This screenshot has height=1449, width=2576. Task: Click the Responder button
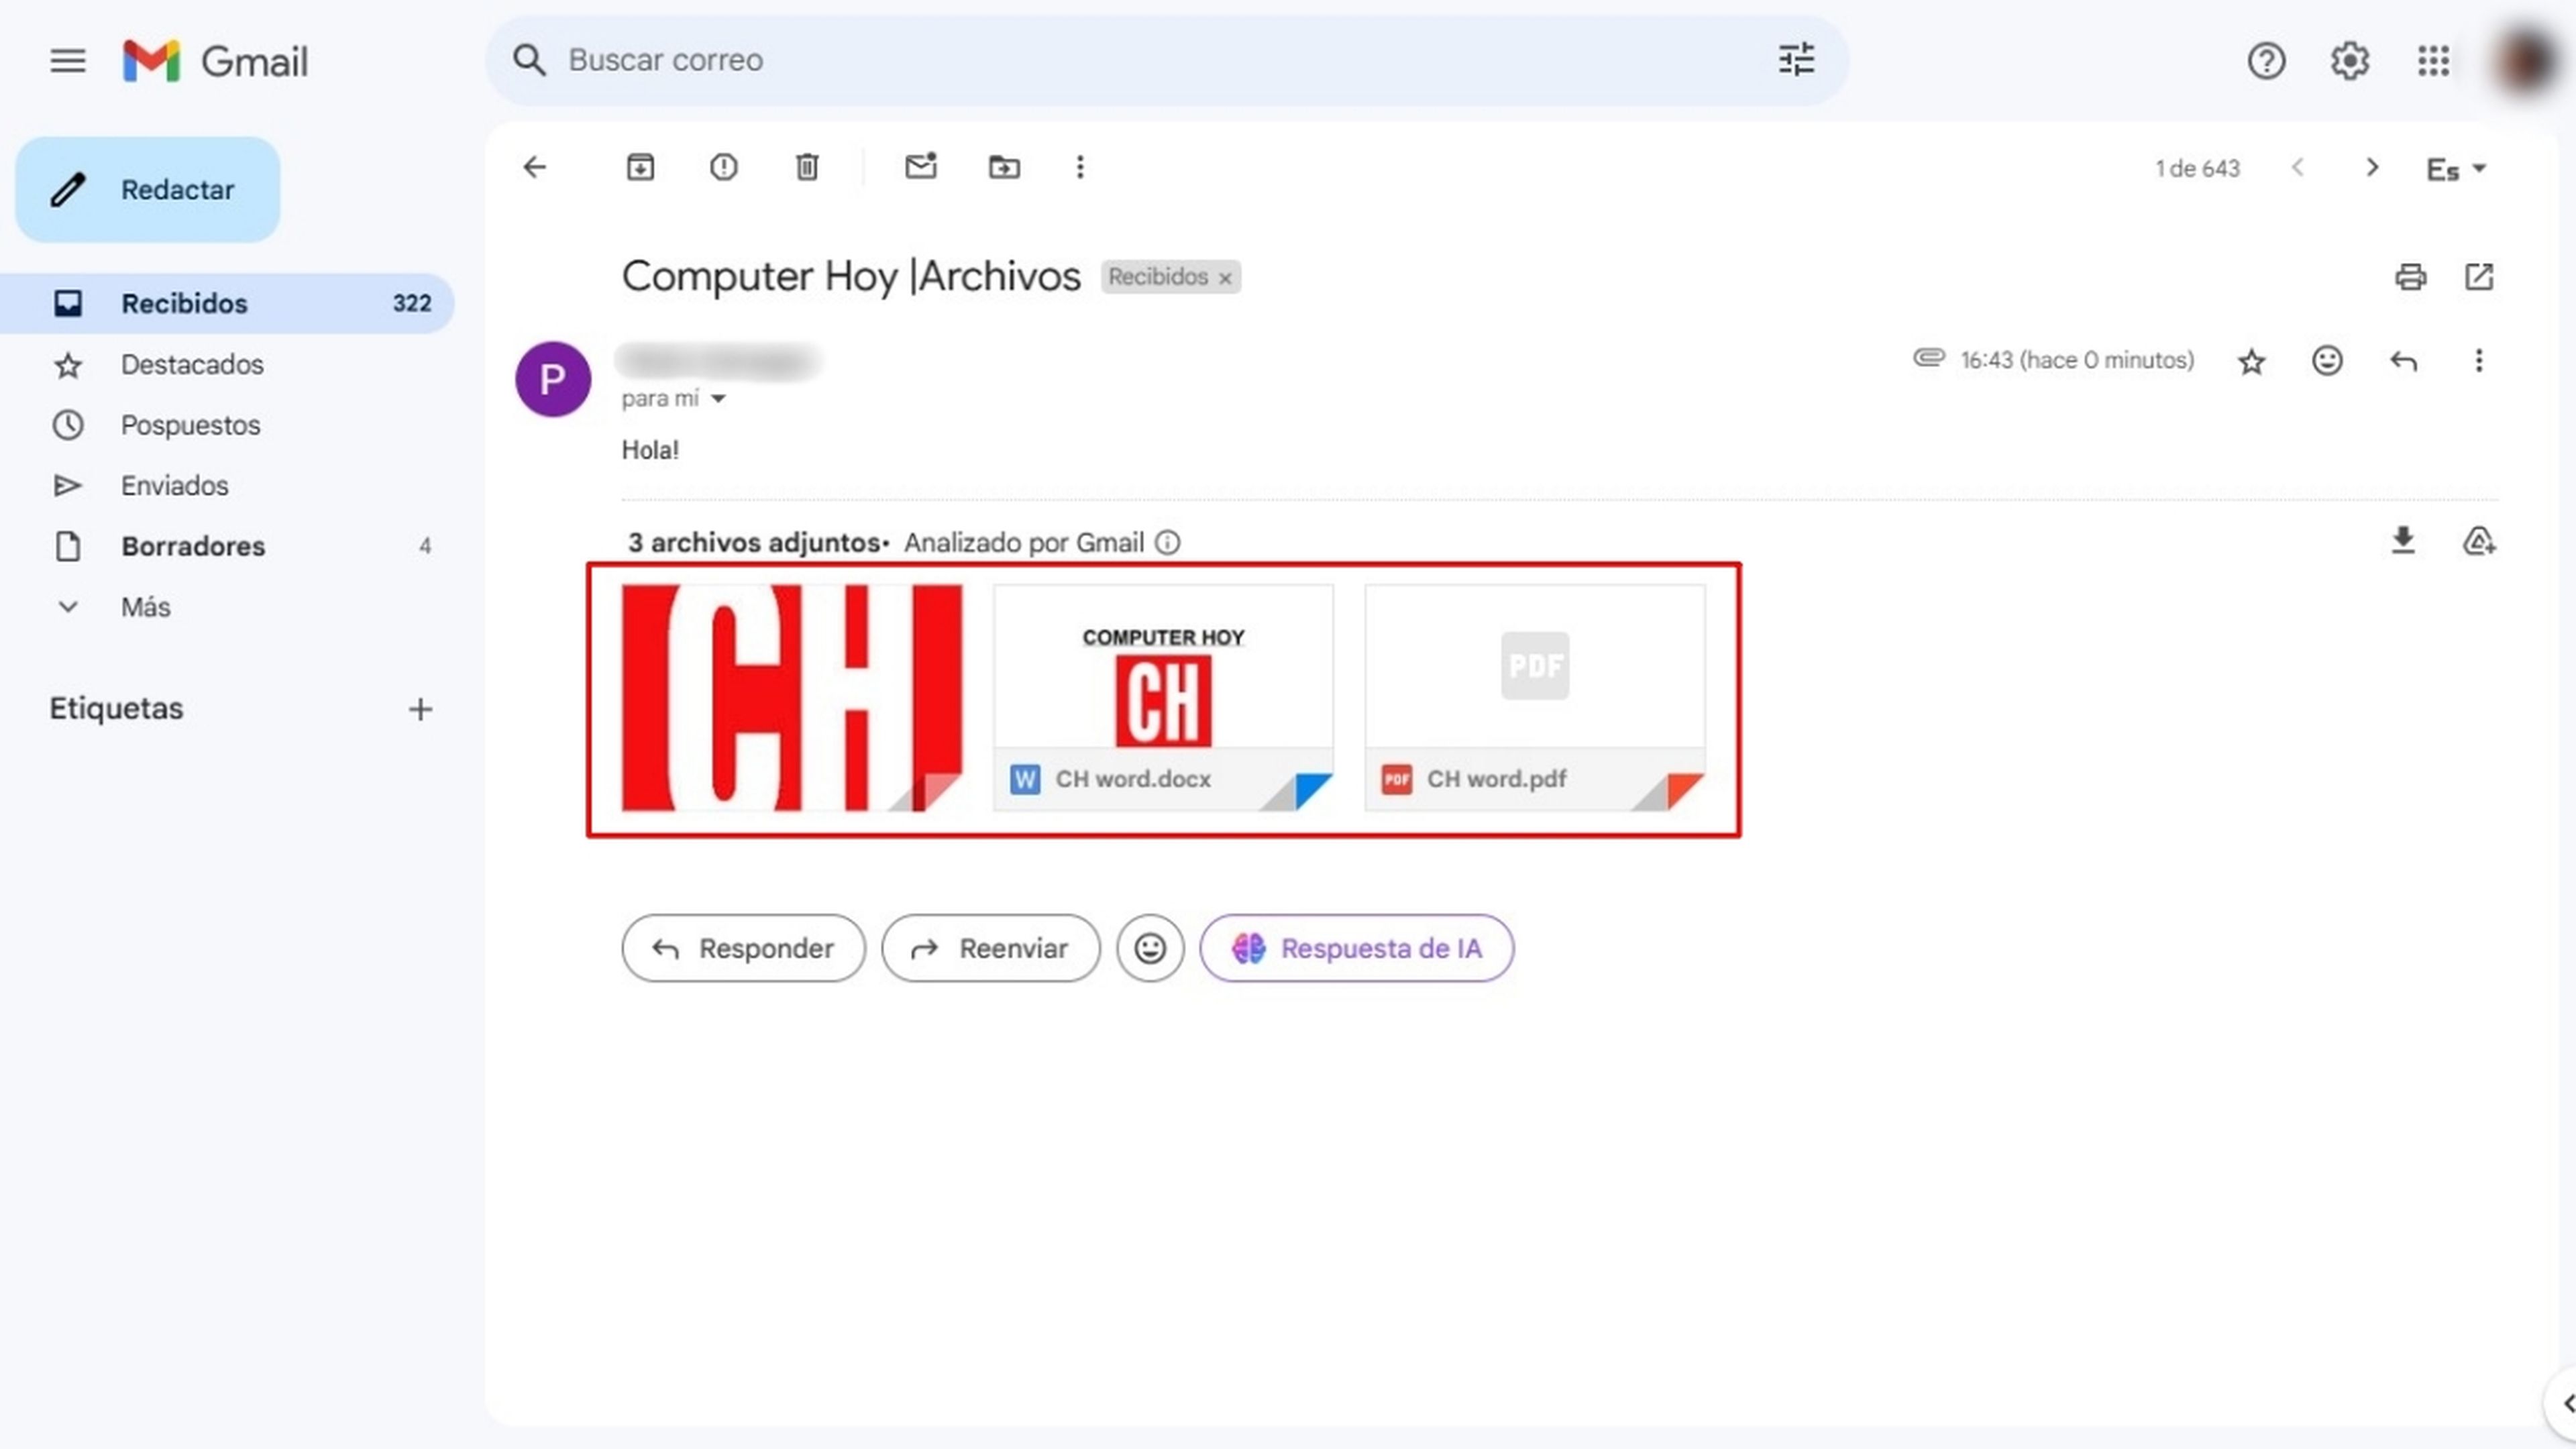[x=743, y=948]
